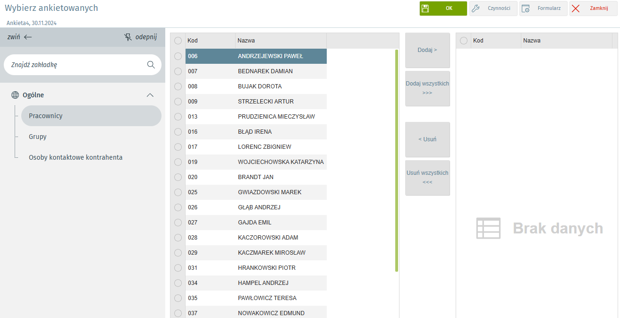The image size is (620, 318).
Task: Click the odepnij pin icon
Action: [x=128, y=37]
